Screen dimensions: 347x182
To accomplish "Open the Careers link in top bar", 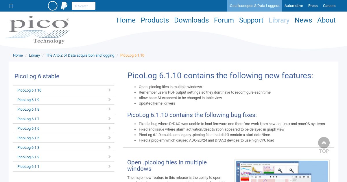I will pos(329,6).
